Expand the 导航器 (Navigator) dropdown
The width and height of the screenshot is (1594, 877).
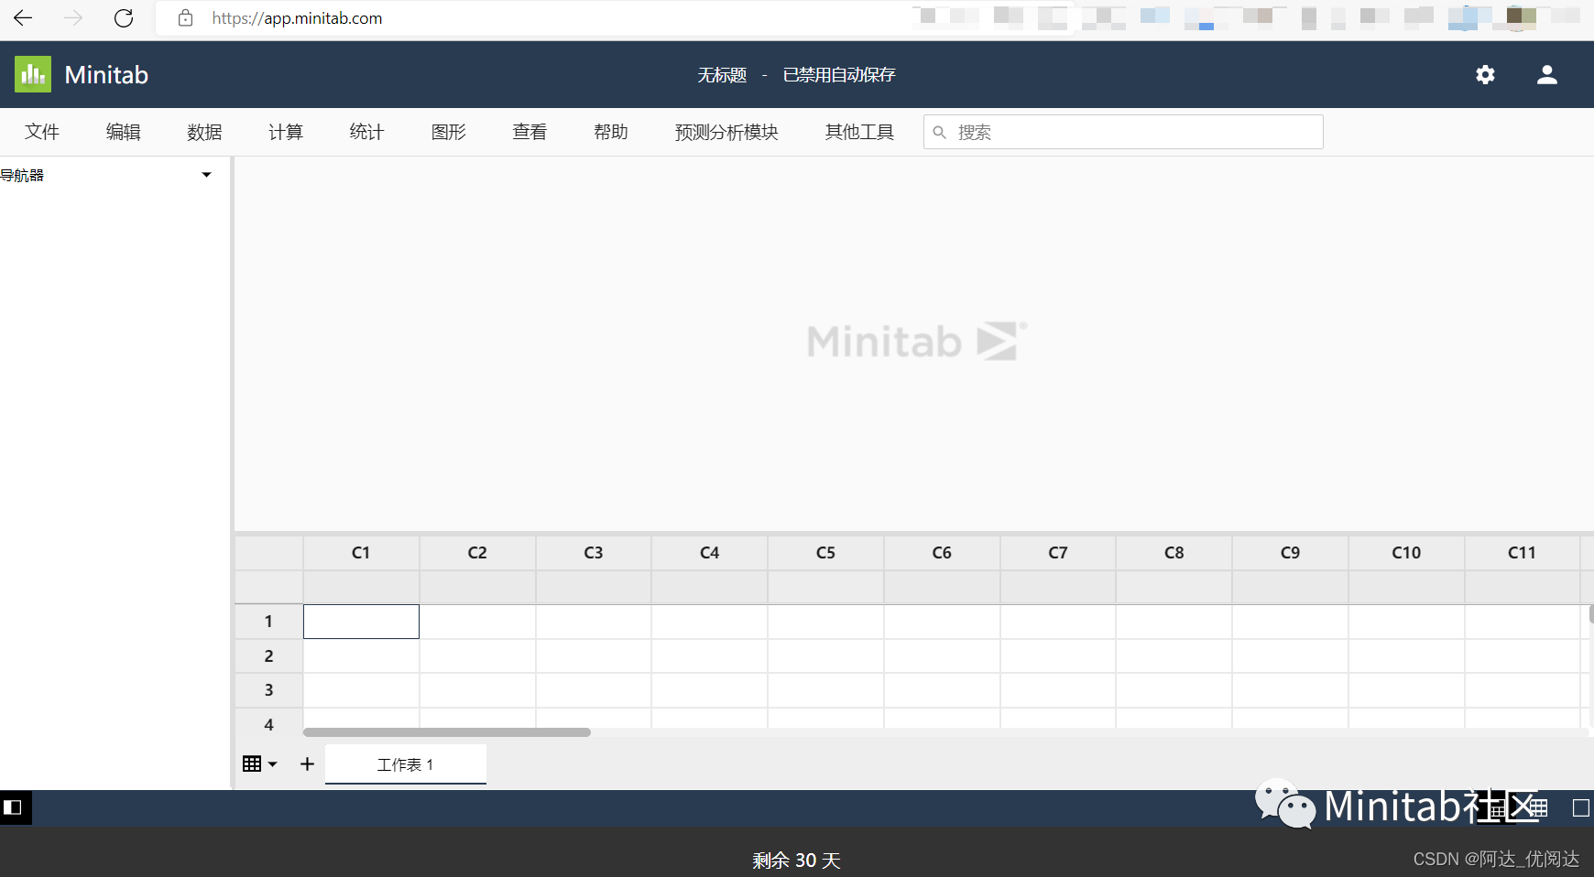(206, 174)
